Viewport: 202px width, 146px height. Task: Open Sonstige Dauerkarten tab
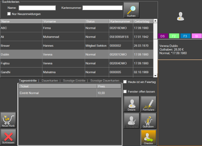[x=105, y=80]
